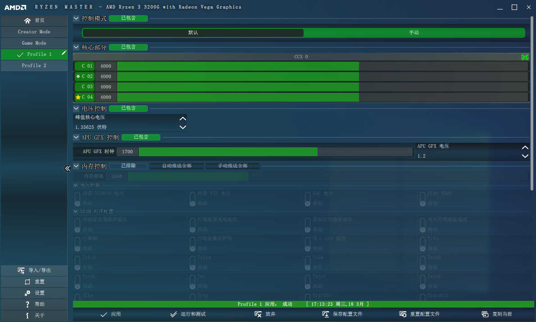Switch to Creator Mode
Viewport: 536px width, 322px height.
[34, 32]
